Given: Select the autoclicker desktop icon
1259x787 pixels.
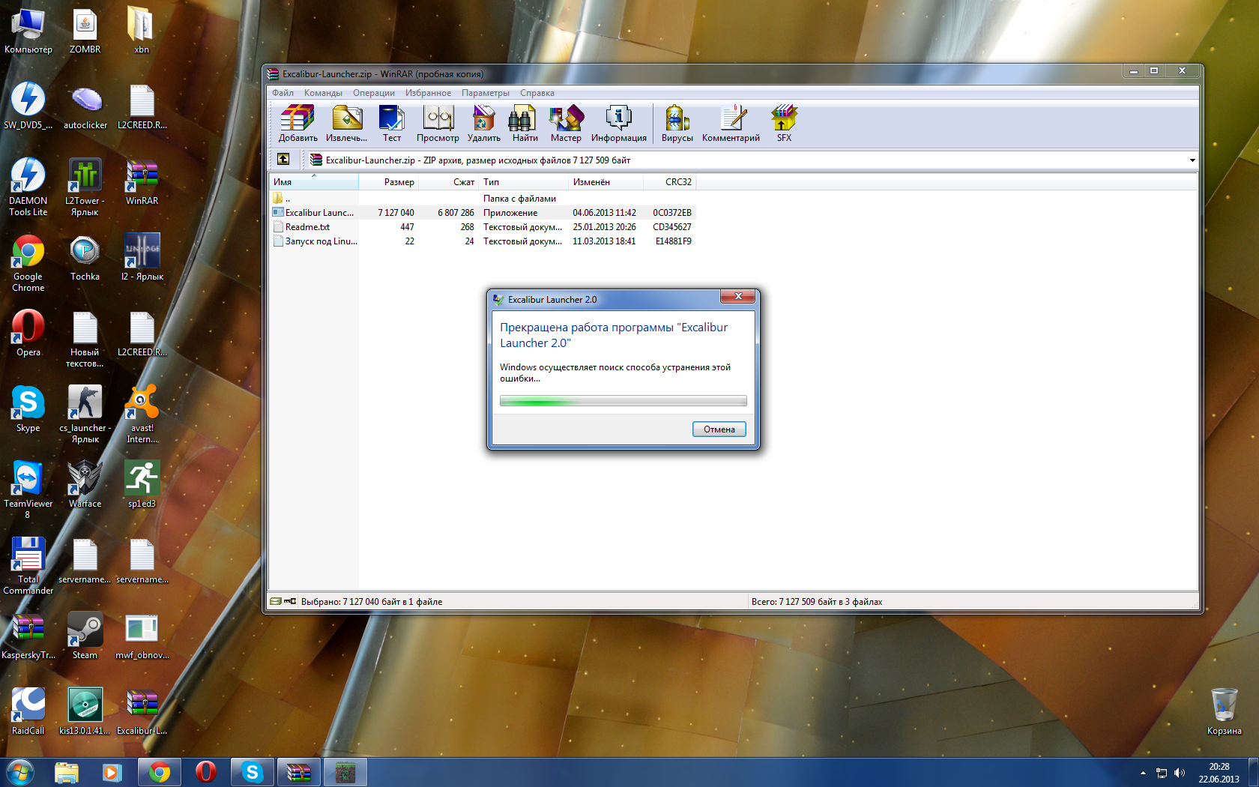Looking at the screenshot, I should [85, 106].
